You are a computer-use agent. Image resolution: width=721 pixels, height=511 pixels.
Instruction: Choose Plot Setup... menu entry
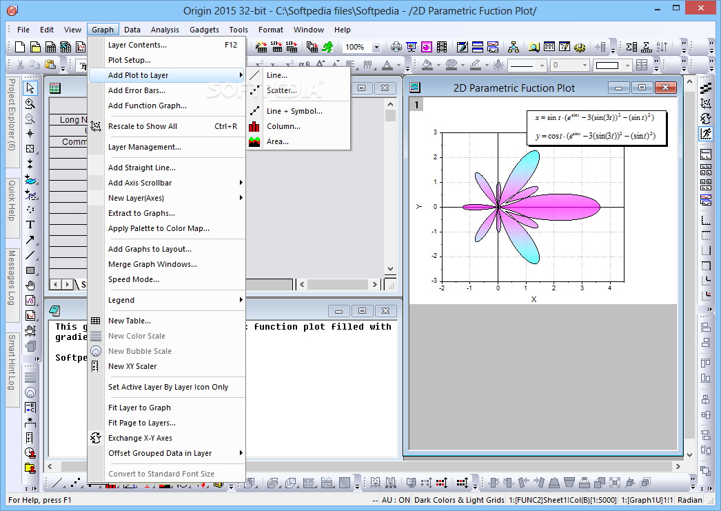(x=166, y=60)
